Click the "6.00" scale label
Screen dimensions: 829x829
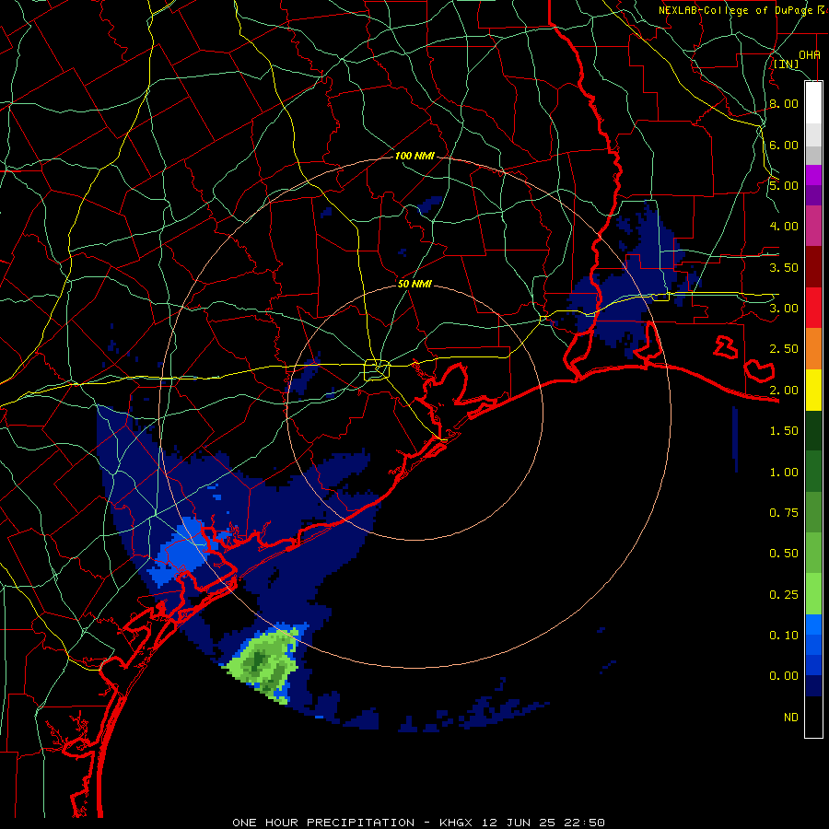coord(784,145)
